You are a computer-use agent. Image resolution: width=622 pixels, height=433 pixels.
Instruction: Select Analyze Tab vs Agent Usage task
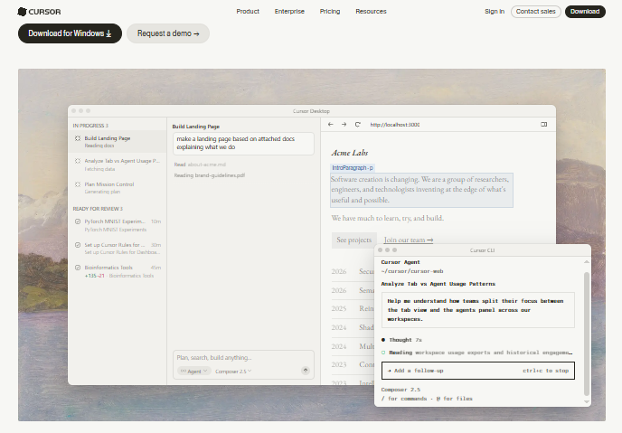coord(118,165)
